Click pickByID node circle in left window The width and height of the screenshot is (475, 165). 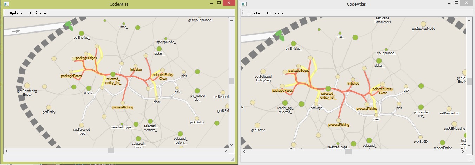point(197,118)
